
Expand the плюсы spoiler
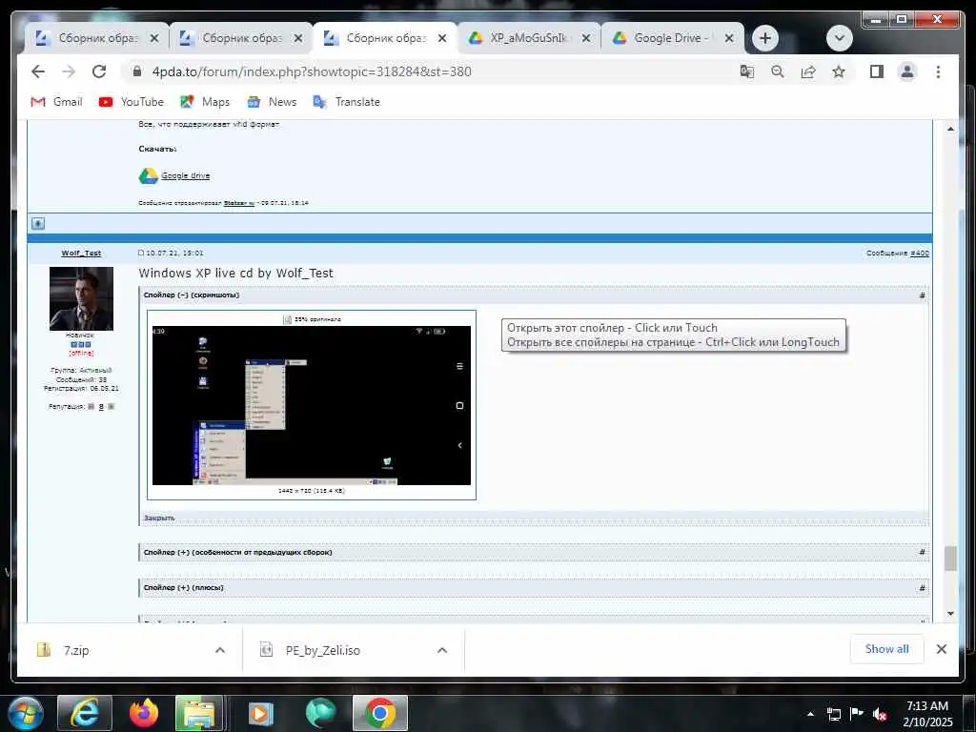tap(184, 587)
